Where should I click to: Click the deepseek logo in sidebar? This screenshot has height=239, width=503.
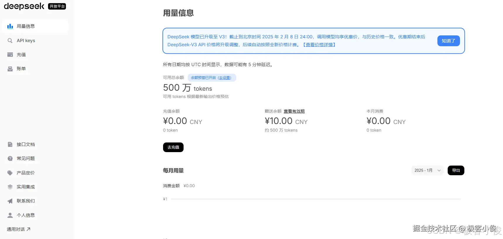(24, 6)
